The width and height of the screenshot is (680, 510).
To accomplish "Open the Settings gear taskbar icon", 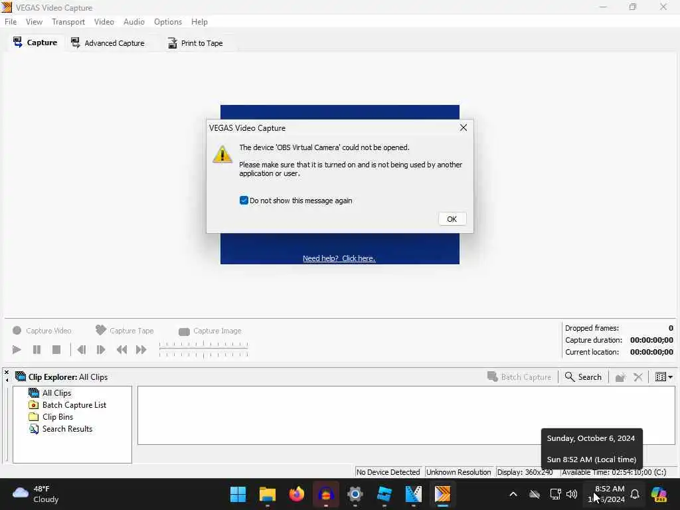I will [355, 494].
